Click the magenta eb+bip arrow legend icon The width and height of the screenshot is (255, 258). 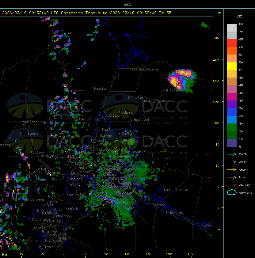(232, 185)
